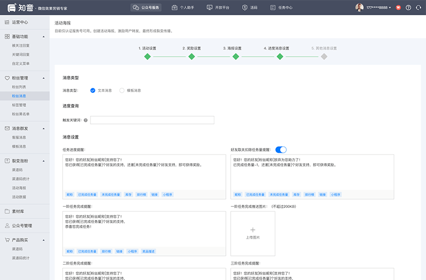
Task: Click the 基础功能 grid icon
Action: pos(7,37)
